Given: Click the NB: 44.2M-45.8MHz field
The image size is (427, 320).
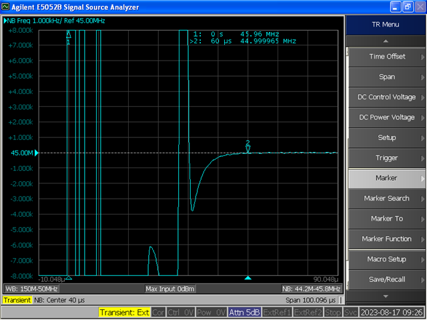Looking at the screenshot, I should click(x=312, y=289).
